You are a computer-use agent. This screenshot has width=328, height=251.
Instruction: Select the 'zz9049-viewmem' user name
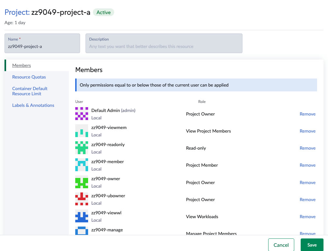[109, 127]
